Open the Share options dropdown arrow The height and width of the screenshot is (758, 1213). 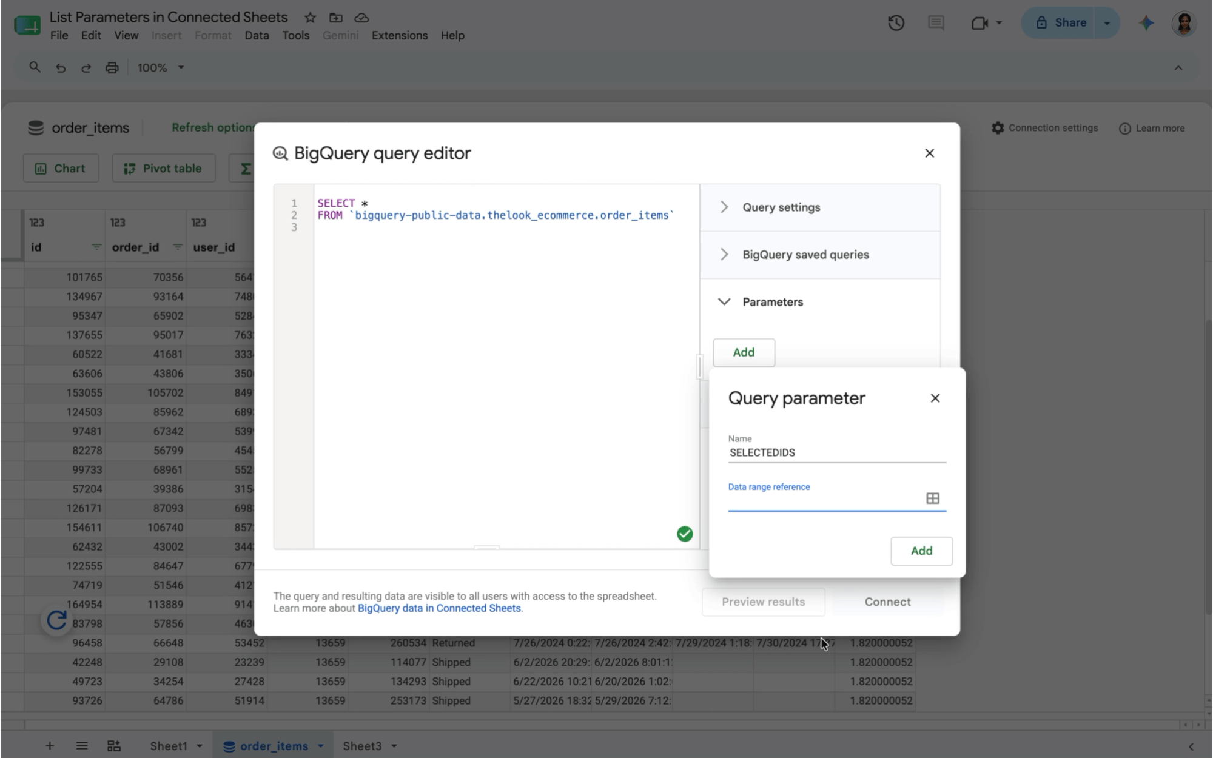coord(1107,23)
